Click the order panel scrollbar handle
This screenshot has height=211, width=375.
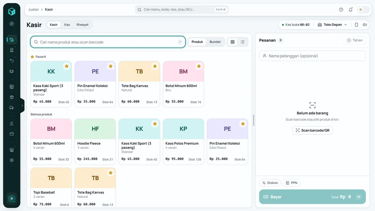pyautogui.click(x=253, y=121)
